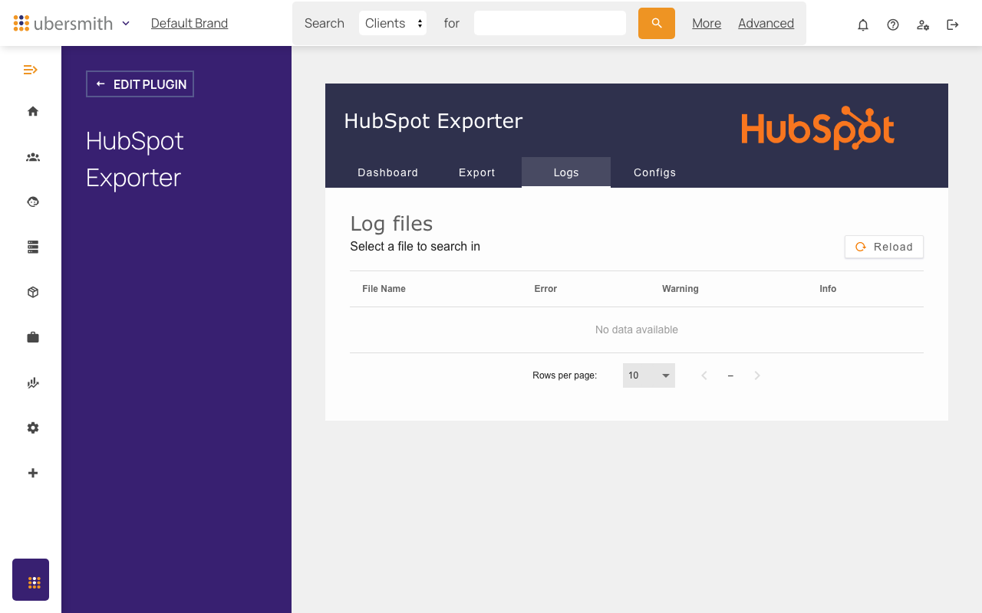Open the purple apps grid button
The height and width of the screenshot is (613, 982).
pyautogui.click(x=31, y=579)
